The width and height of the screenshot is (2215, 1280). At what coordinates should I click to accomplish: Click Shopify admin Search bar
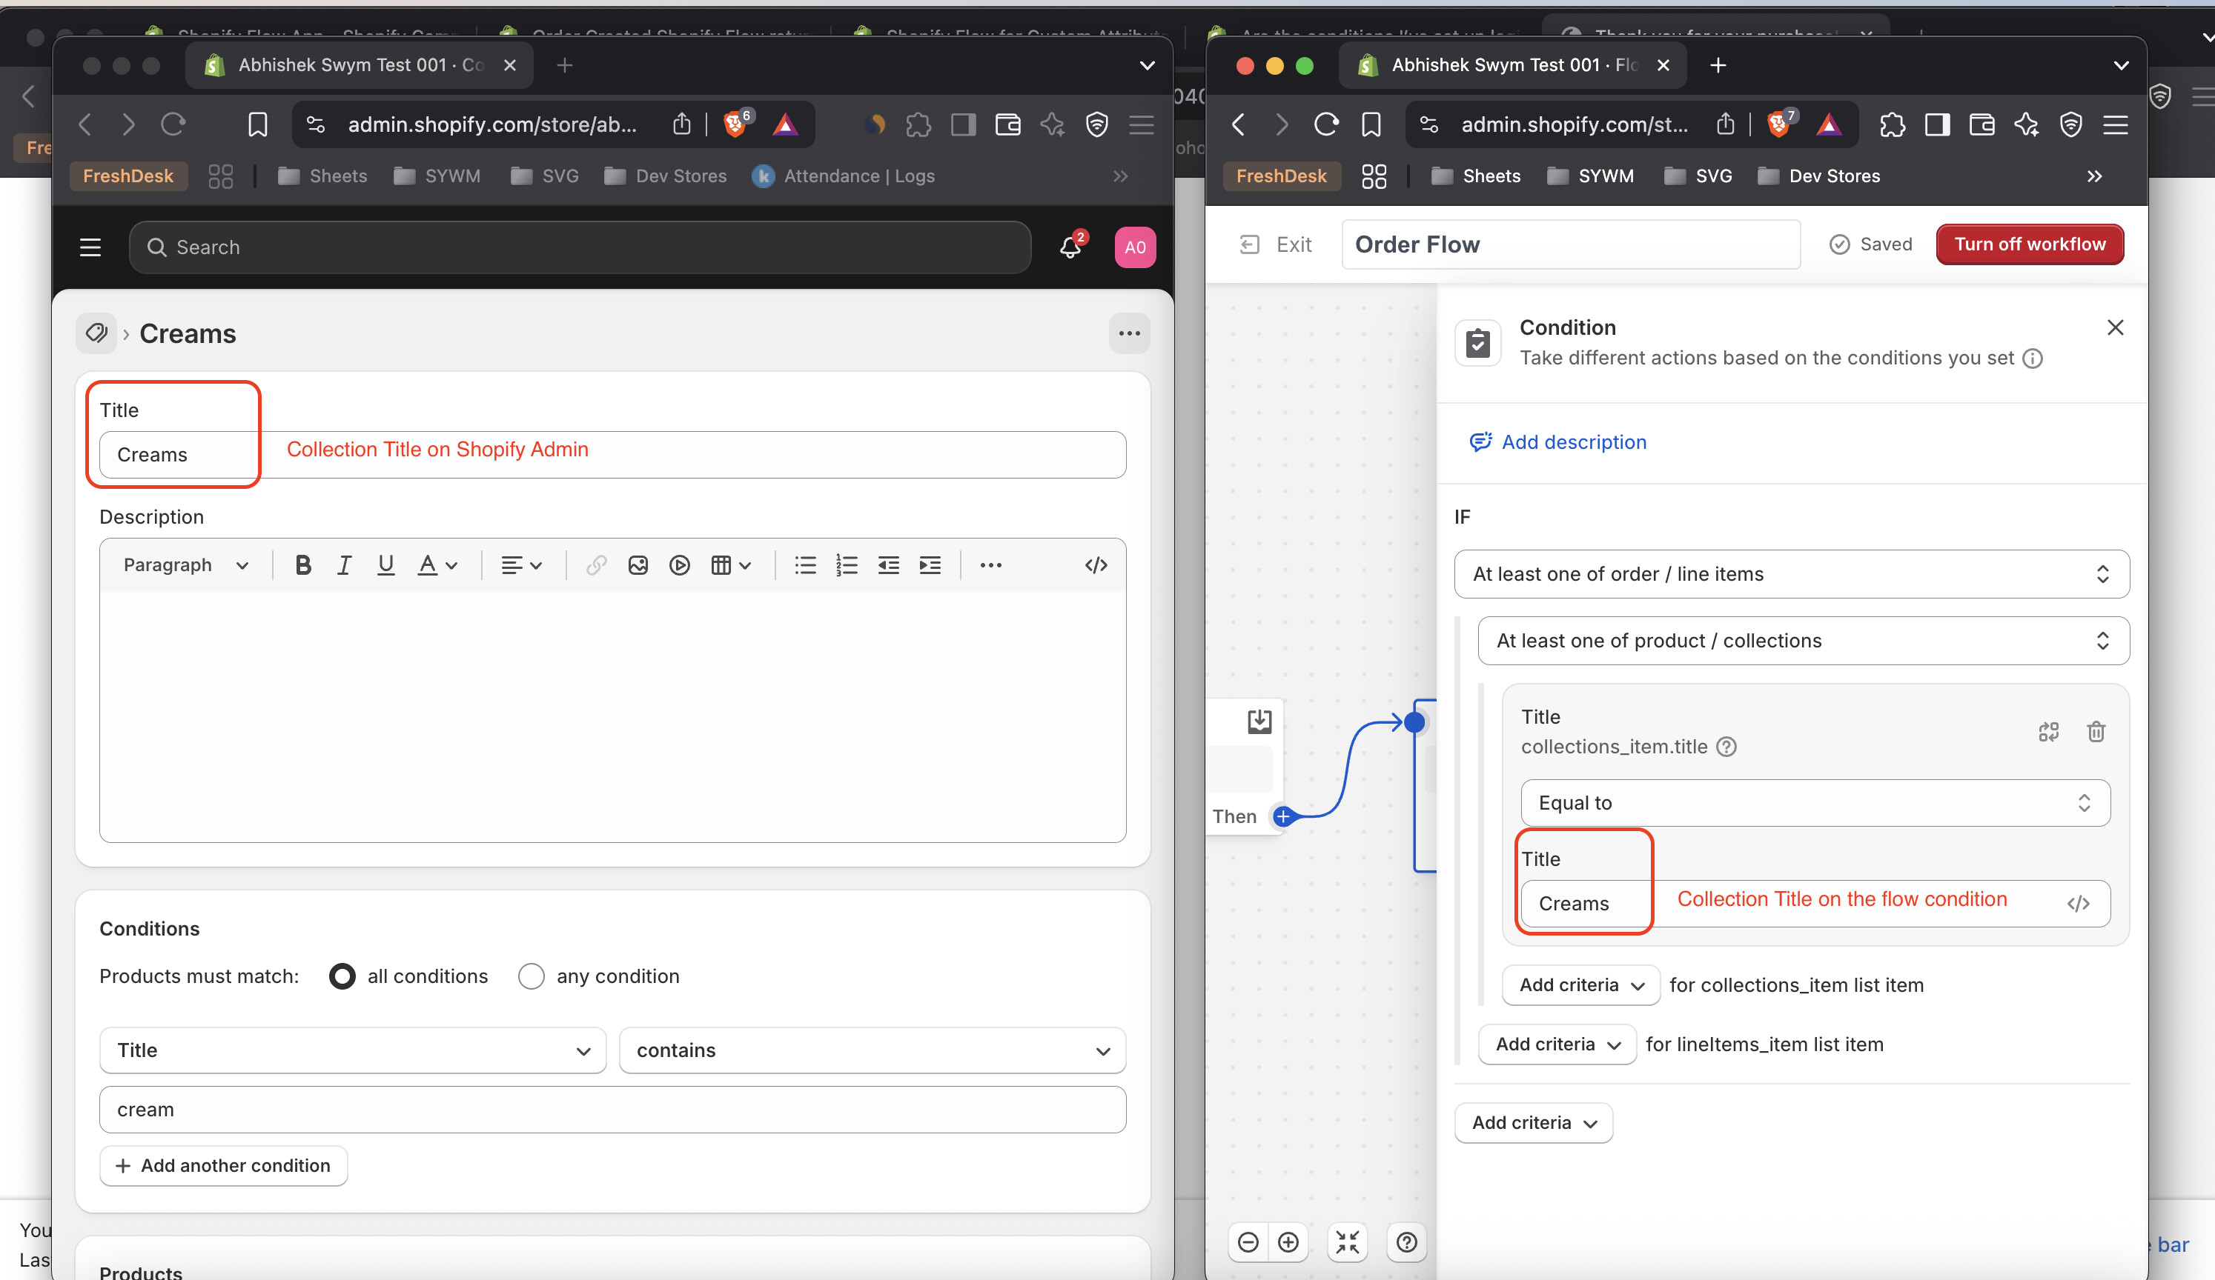point(579,247)
